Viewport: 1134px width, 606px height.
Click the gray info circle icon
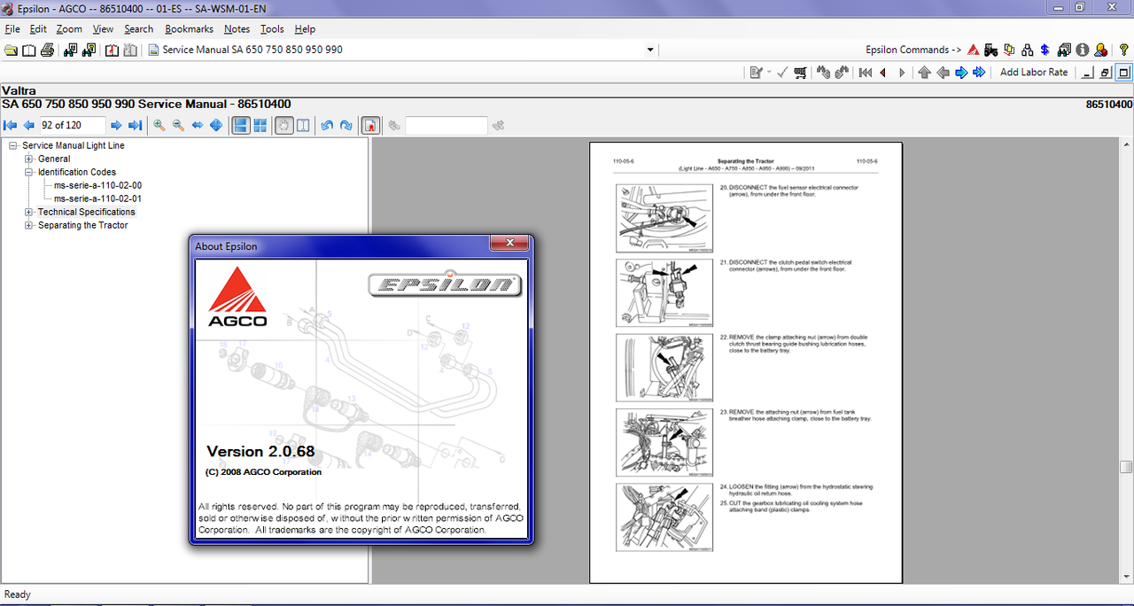click(x=1083, y=50)
